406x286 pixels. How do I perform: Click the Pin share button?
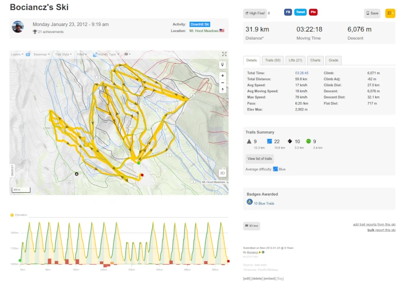(x=313, y=12)
